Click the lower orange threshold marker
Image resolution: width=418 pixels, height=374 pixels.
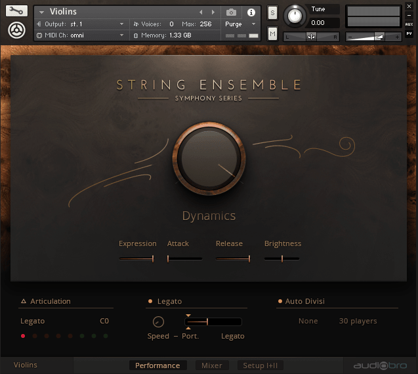point(188,328)
